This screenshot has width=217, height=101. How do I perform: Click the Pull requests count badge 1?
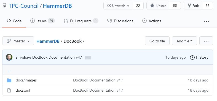click(96, 21)
